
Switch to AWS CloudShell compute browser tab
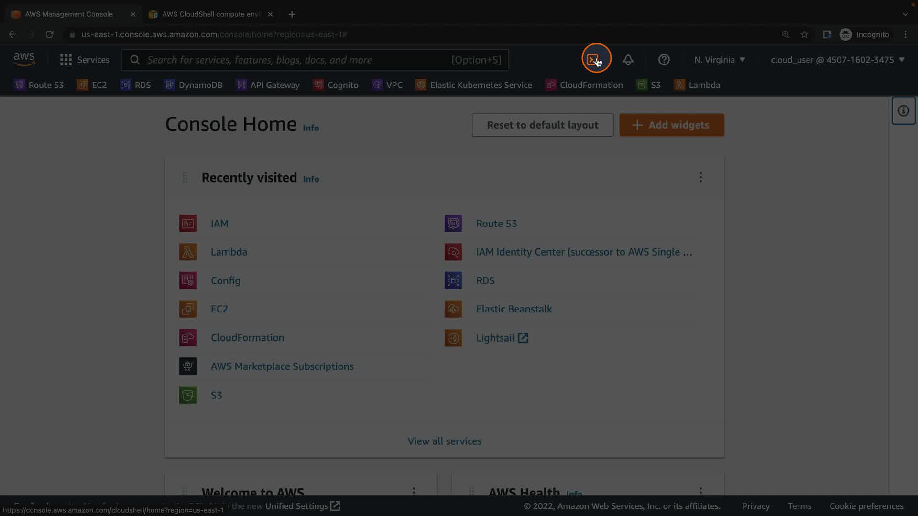pos(210,14)
